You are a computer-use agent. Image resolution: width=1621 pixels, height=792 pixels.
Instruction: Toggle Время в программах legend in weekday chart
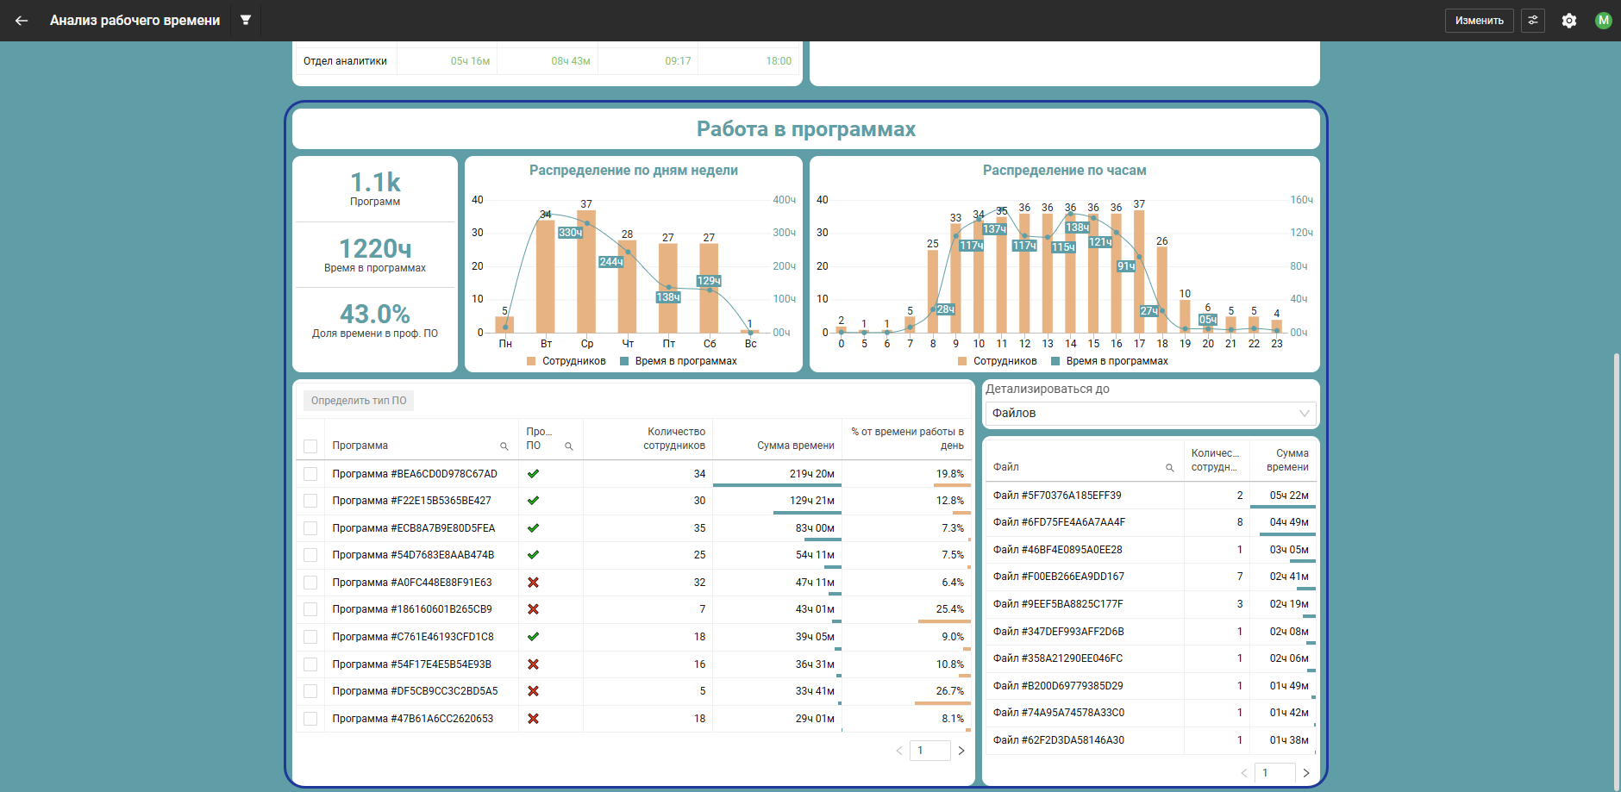click(x=679, y=361)
